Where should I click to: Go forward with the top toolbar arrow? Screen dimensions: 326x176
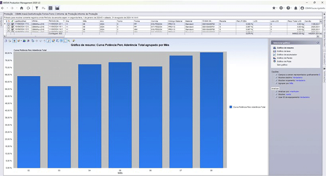tap(12, 8)
